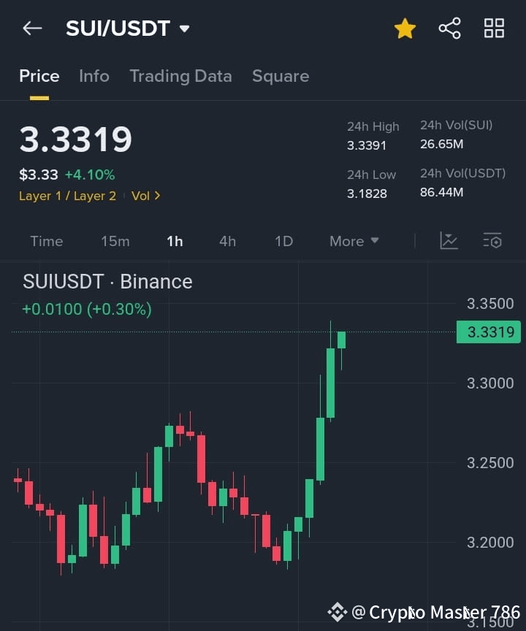Select the Info tab label
The image size is (526, 631).
click(94, 76)
